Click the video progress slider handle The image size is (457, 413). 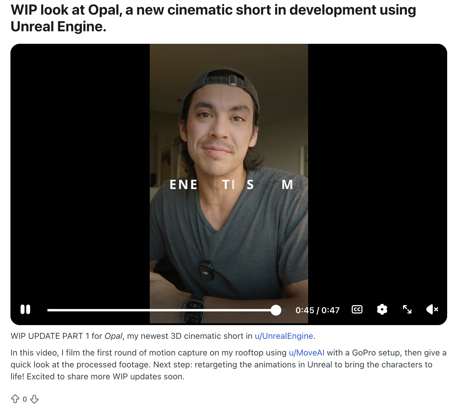coord(276,310)
